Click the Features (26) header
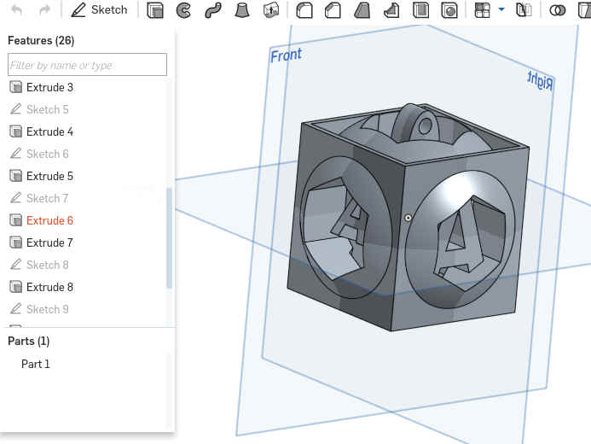This screenshot has width=591, height=444. coord(41,40)
